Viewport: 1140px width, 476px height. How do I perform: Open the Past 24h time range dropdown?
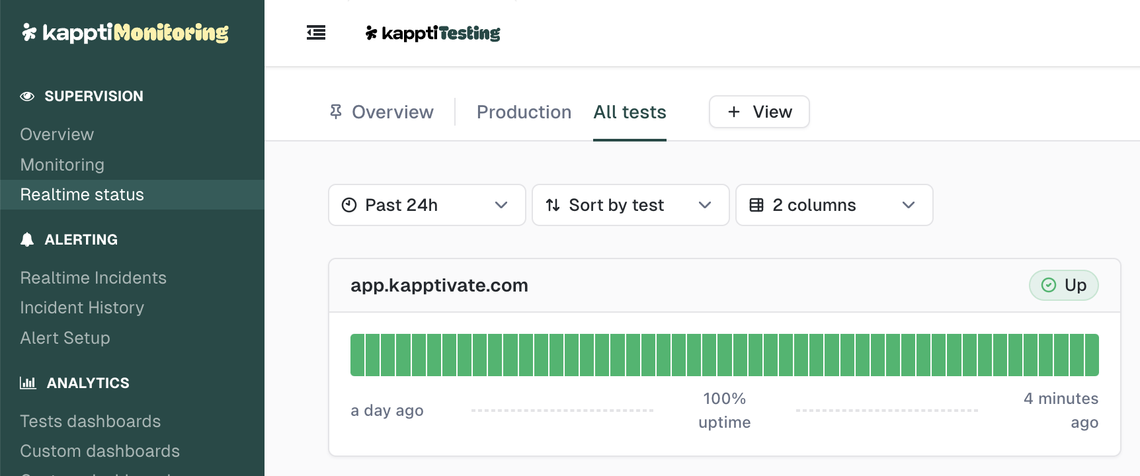(427, 205)
